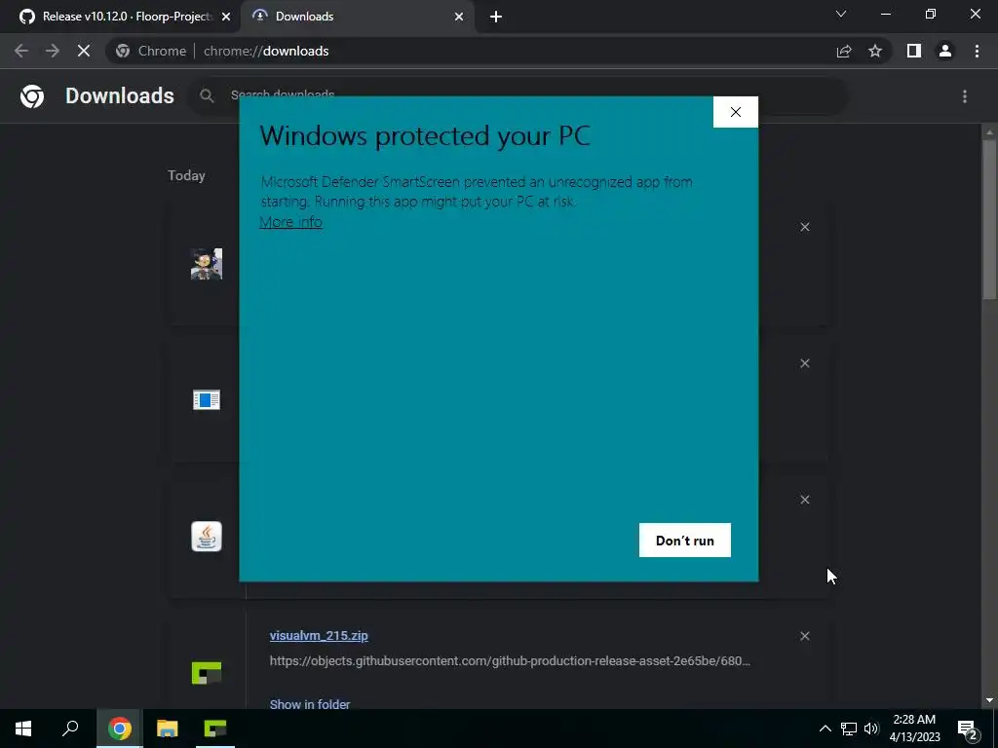Click the VisualVM taskbar icon
Image resolution: width=998 pixels, height=748 pixels.
click(214, 729)
